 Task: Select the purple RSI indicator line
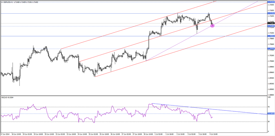(x=106, y=113)
